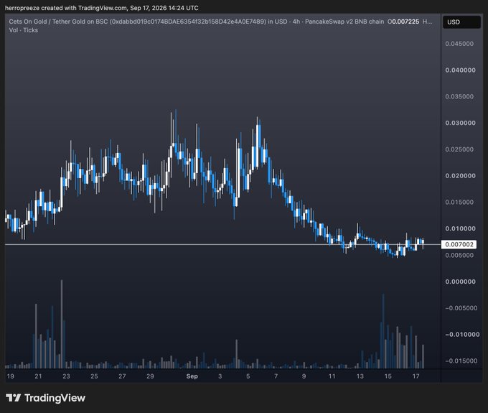Click date 15 on the time axis

click(x=388, y=376)
